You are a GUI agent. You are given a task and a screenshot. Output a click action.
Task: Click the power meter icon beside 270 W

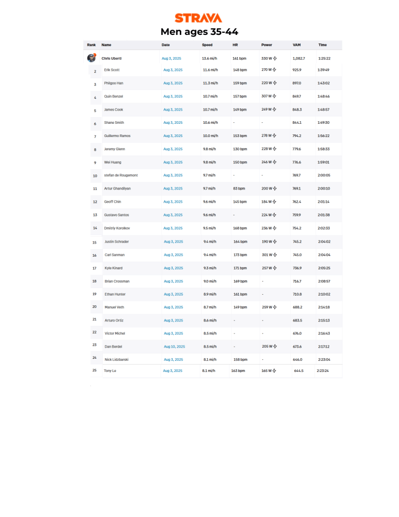pos(275,70)
